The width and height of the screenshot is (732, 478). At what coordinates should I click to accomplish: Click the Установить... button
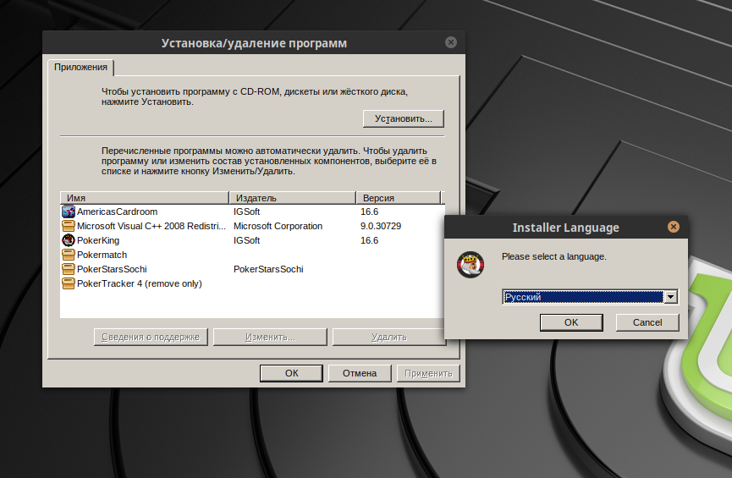pos(404,118)
